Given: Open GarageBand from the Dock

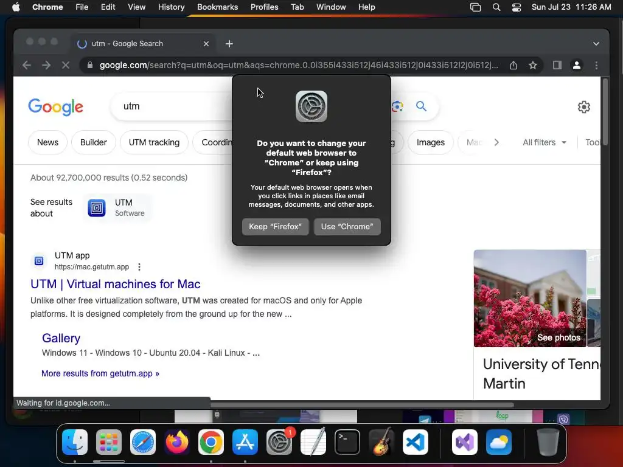Looking at the screenshot, I should [x=381, y=442].
